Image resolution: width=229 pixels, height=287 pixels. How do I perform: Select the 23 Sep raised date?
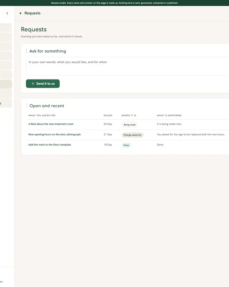[108, 124]
